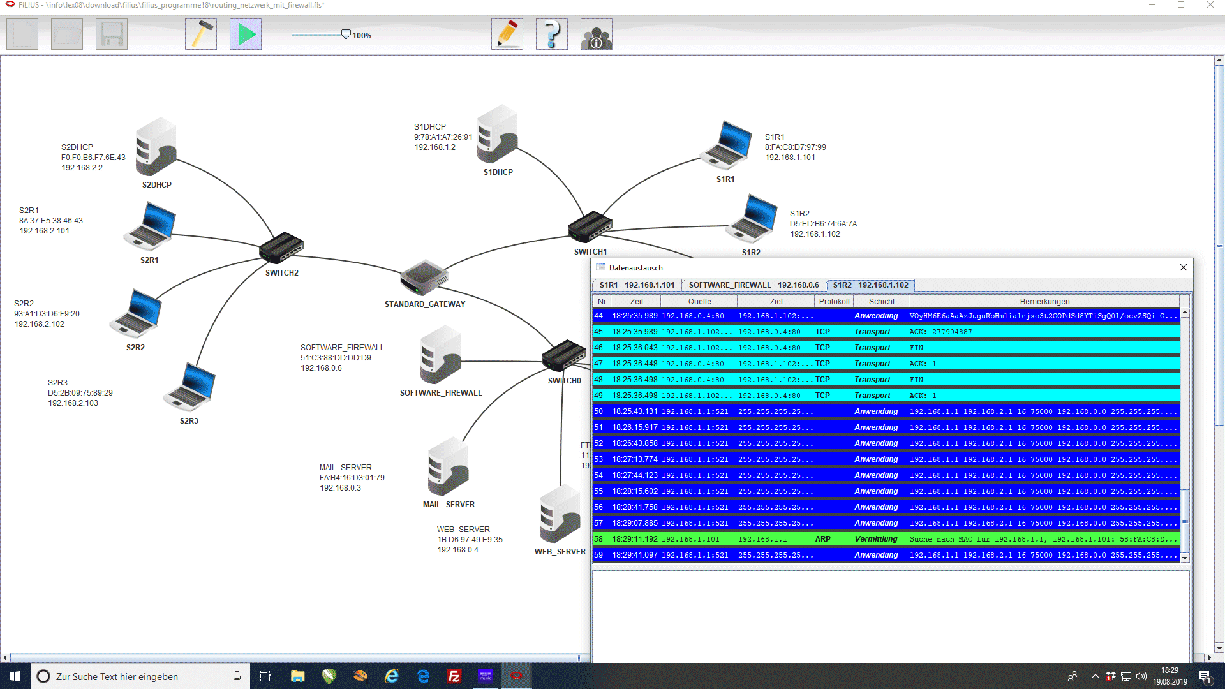Open Task View in taskbar
Screen dimensions: 1225x689
[x=265, y=676]
